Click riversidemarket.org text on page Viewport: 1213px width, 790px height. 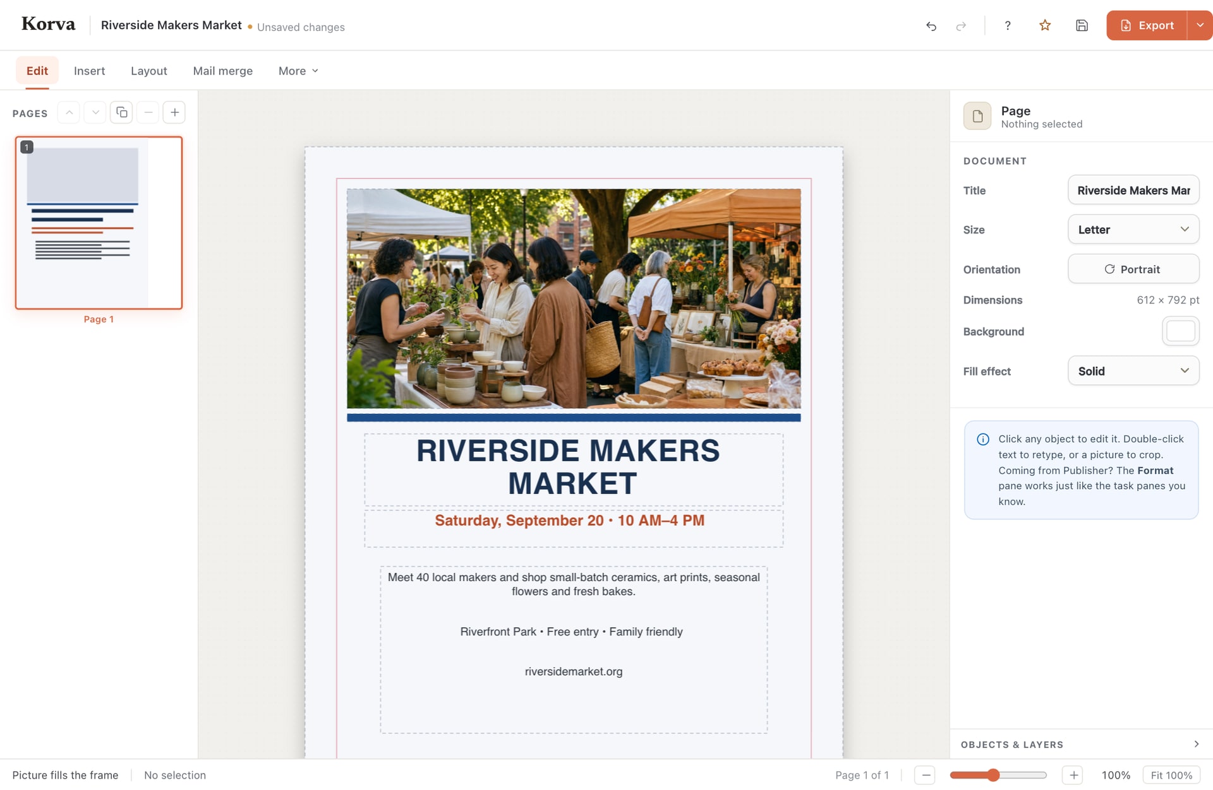pos(574,671)
